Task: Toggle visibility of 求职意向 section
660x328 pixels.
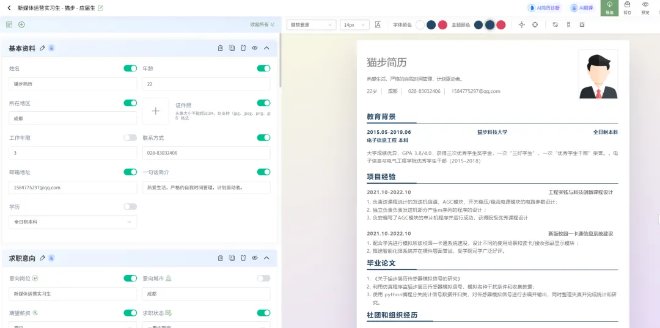Action: coord(255,258)
